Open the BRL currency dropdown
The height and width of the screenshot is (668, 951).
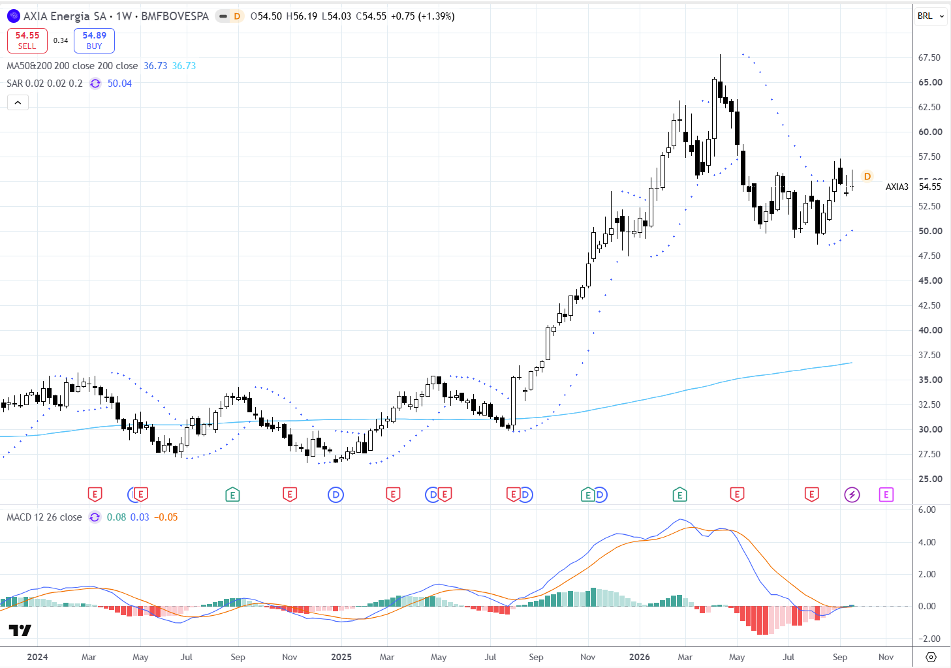point(931,16)
